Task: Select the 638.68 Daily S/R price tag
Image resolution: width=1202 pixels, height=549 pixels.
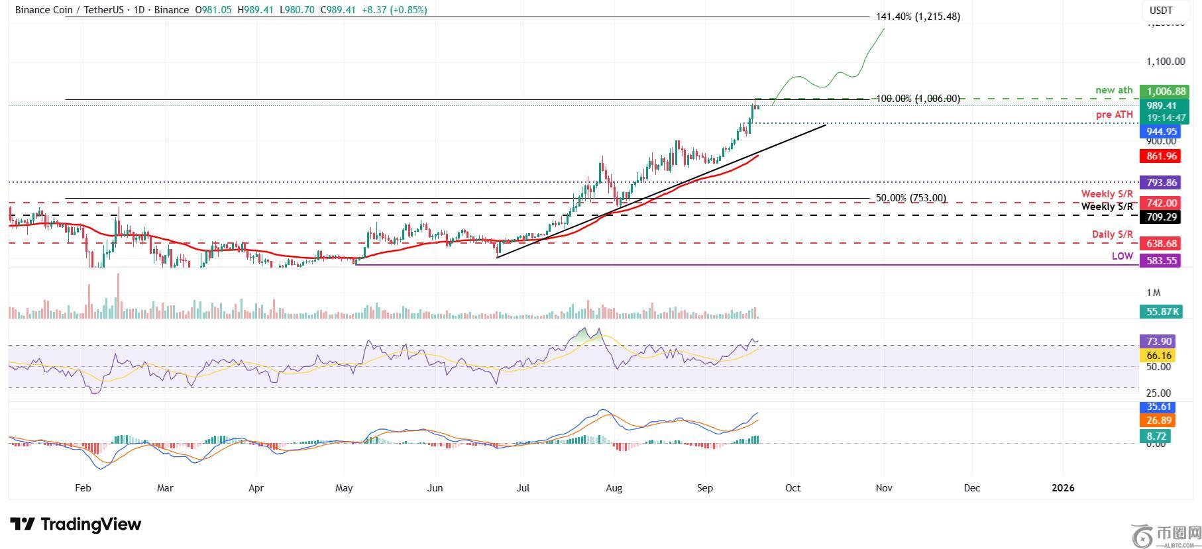Action: point(1158,244)
